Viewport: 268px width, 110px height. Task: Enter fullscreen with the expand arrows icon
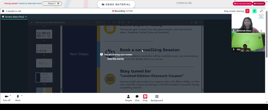pyautogui.click(x=261, y=11)
